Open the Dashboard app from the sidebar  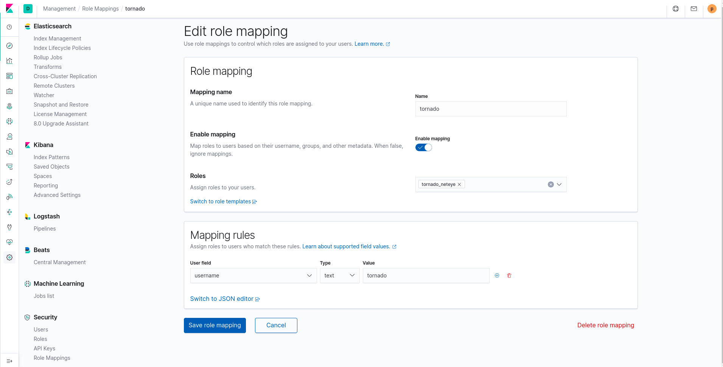click(9, 76)
